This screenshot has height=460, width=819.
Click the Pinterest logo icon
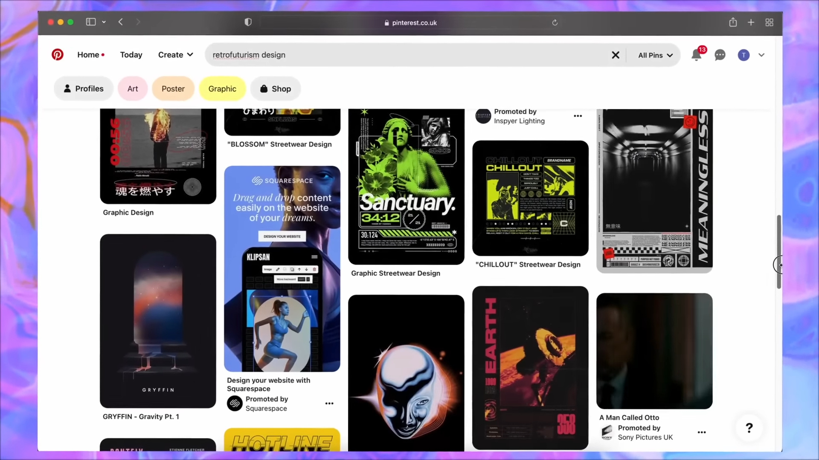click(x=58, y=55)
